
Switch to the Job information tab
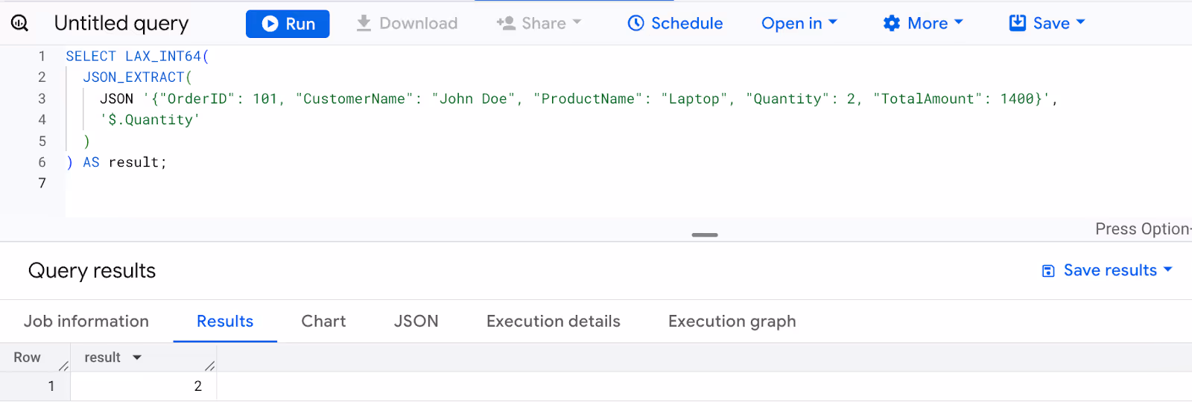pyautogui.click(x=86, y=321)
